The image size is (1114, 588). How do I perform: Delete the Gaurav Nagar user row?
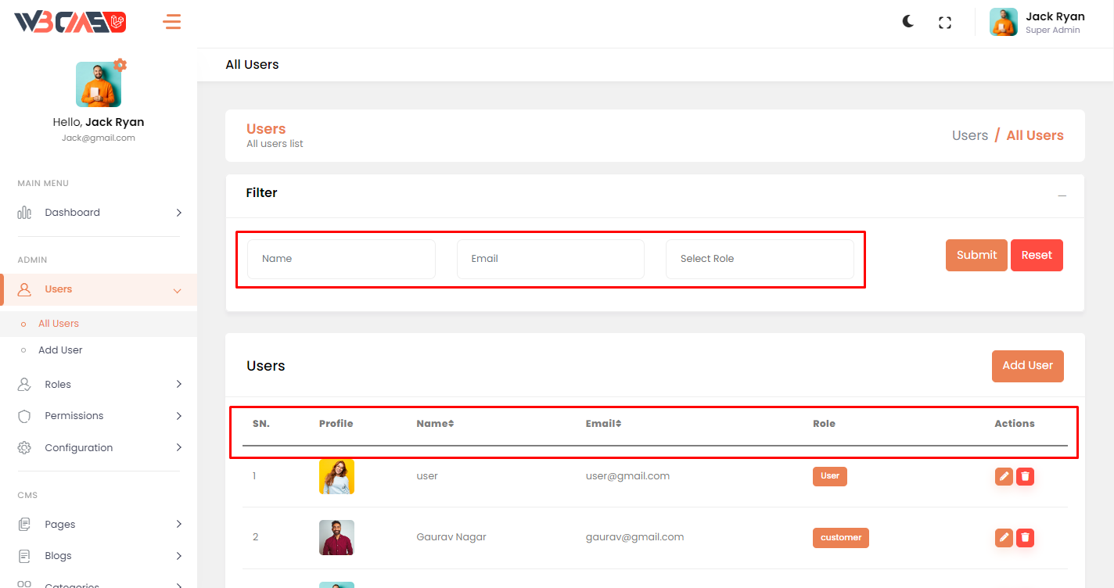point(1026,537)
